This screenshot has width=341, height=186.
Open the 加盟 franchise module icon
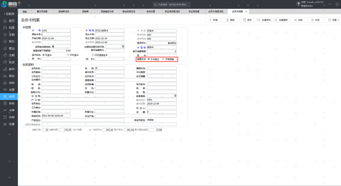5,90
